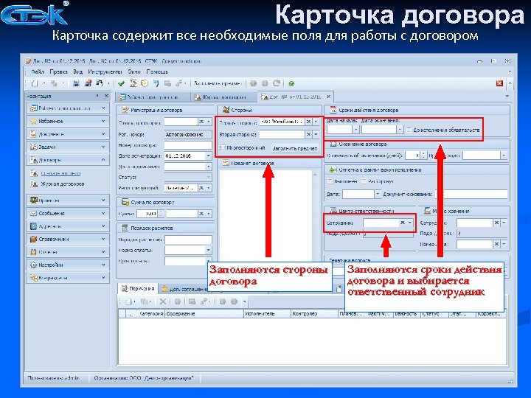Click the Настройки gear icon in sidebar
The image size is (531, 398).
tap(33, 265)
